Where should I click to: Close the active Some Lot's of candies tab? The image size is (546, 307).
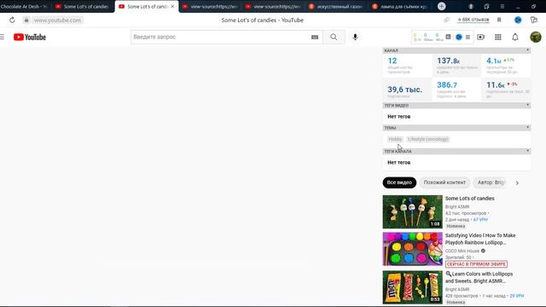(x=172, y=6)
